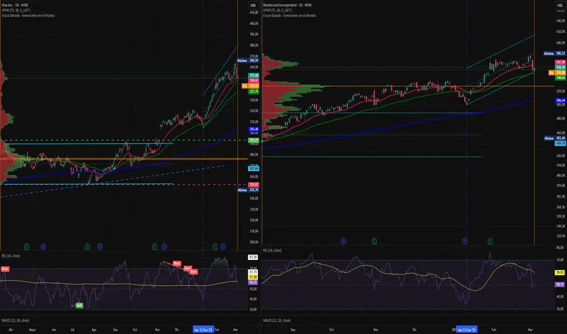The height and width of the screenshot is (334, 567).
Task: Select VPVR indicator legend on Visa chart
Action: pyautogui.click(x=16, y=10)
